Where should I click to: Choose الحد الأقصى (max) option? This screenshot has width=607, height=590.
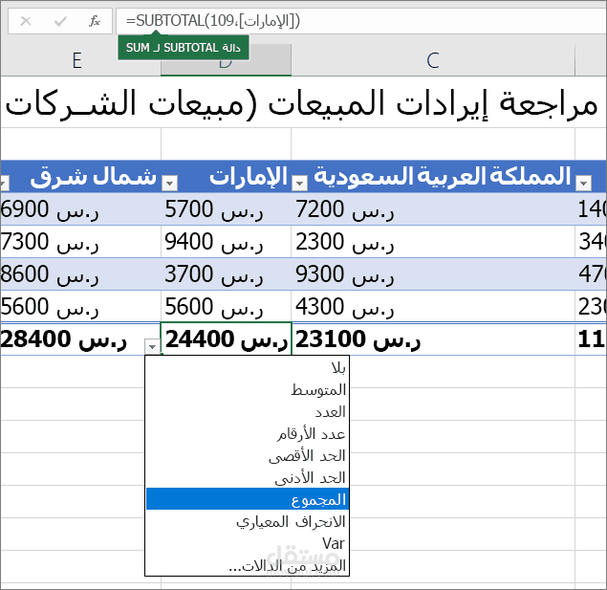[248, 456]
